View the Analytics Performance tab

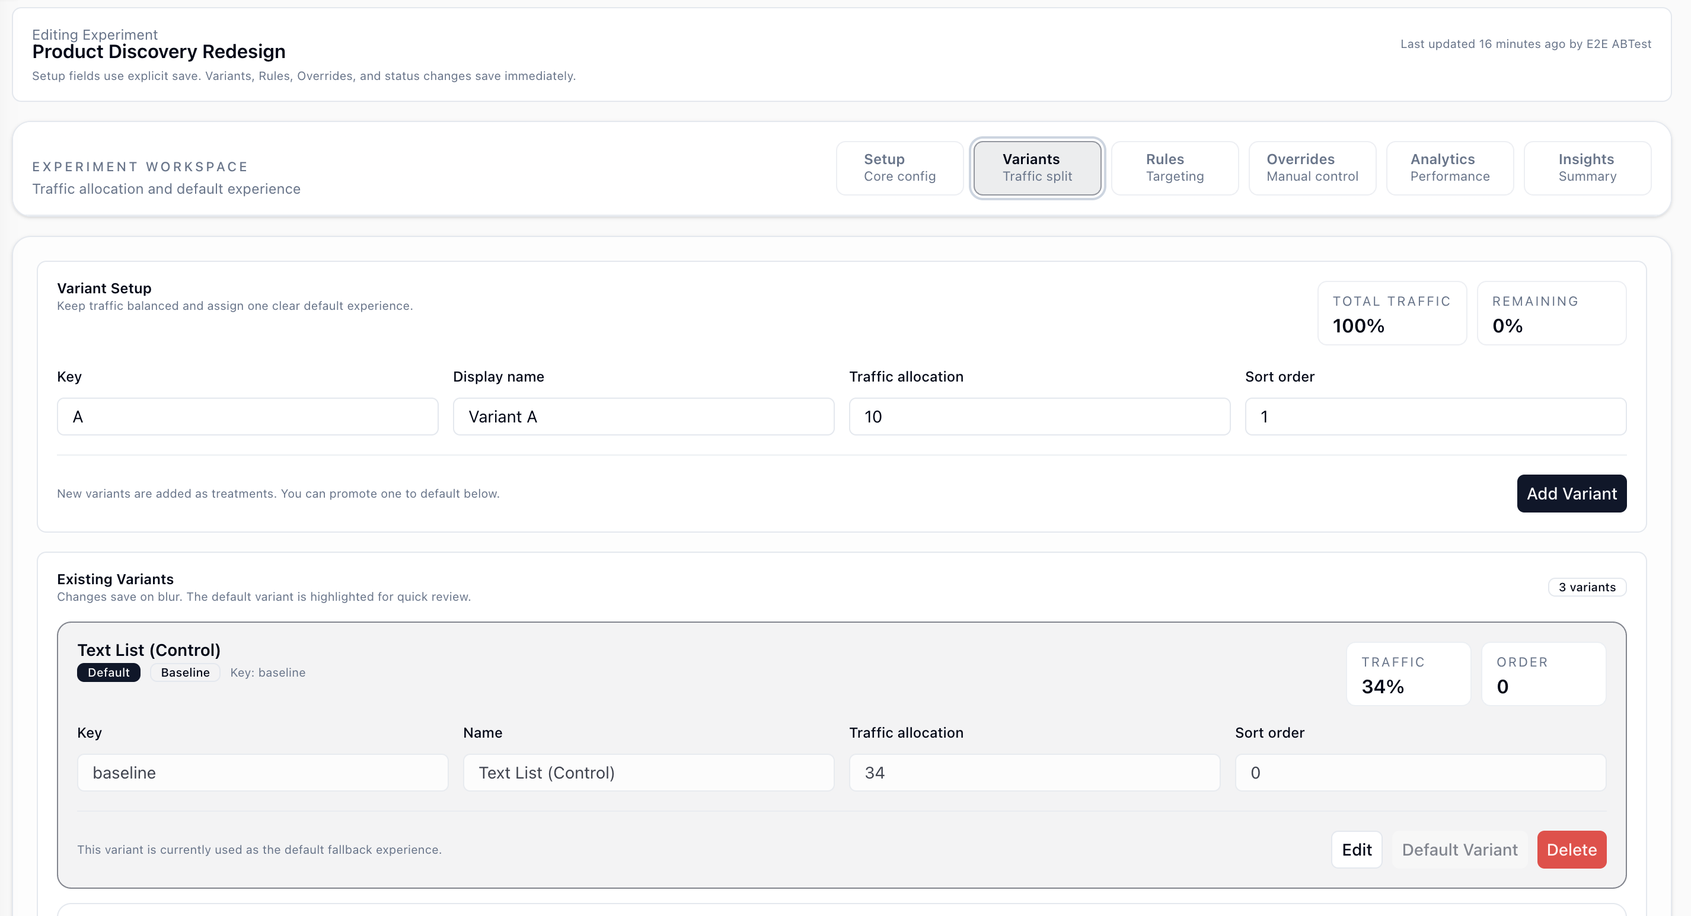(1450, 168)
